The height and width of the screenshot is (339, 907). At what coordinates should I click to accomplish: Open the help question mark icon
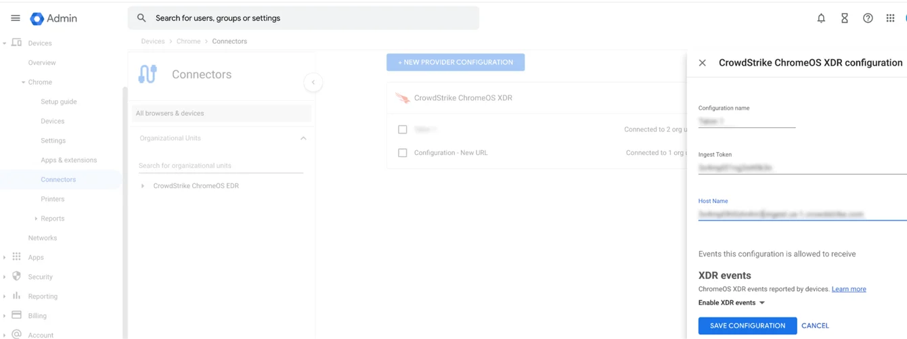[868, 18]
